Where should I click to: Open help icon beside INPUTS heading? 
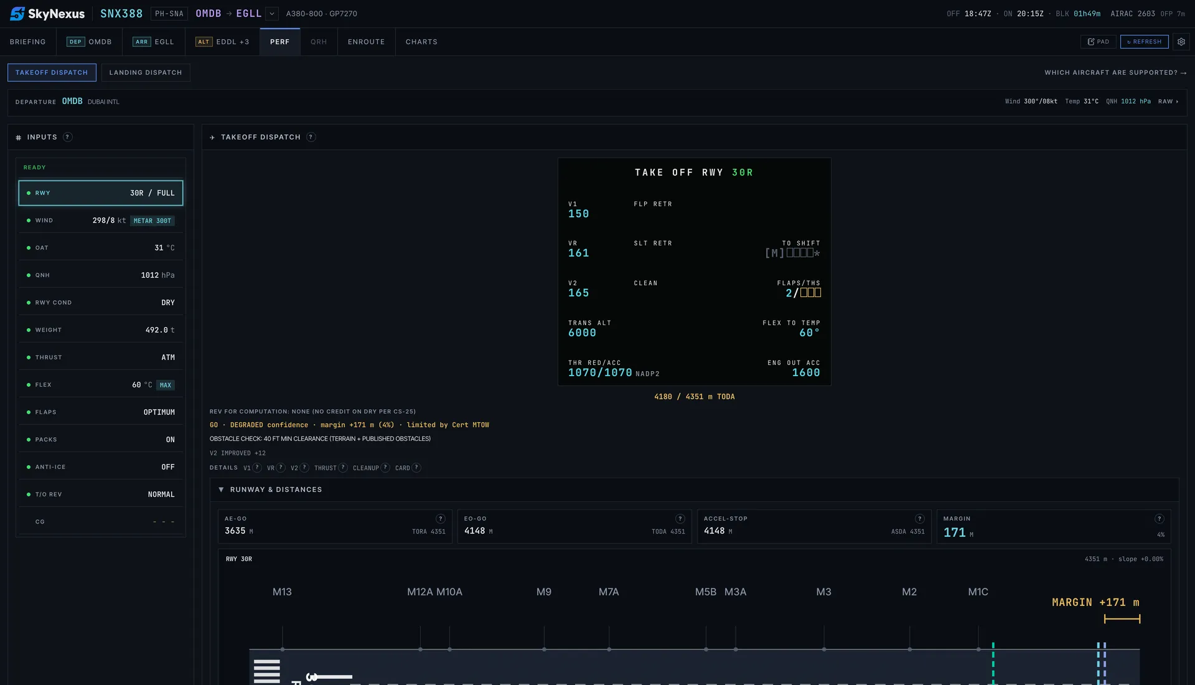(68, 137)
